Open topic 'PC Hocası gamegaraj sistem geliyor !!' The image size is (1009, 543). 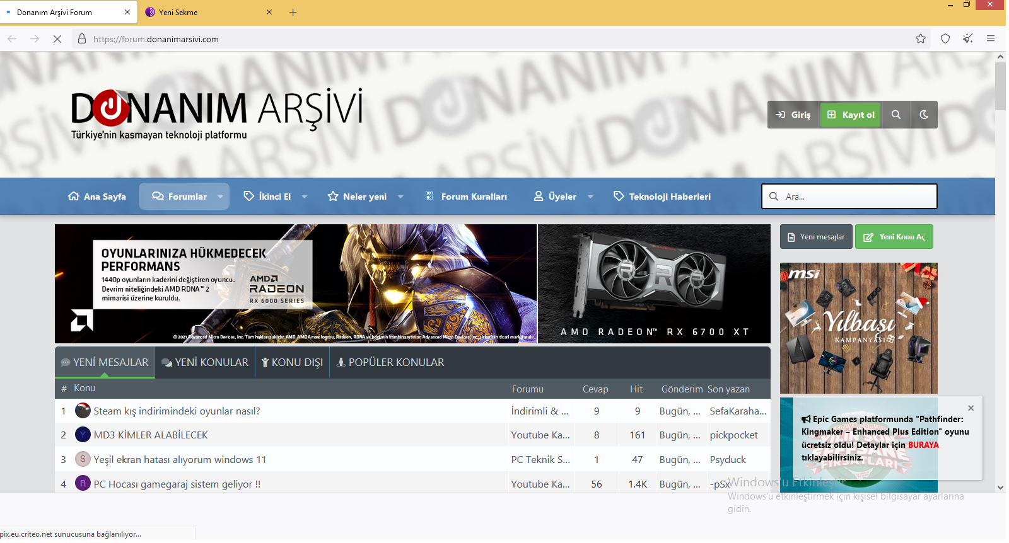click(177, 484)
